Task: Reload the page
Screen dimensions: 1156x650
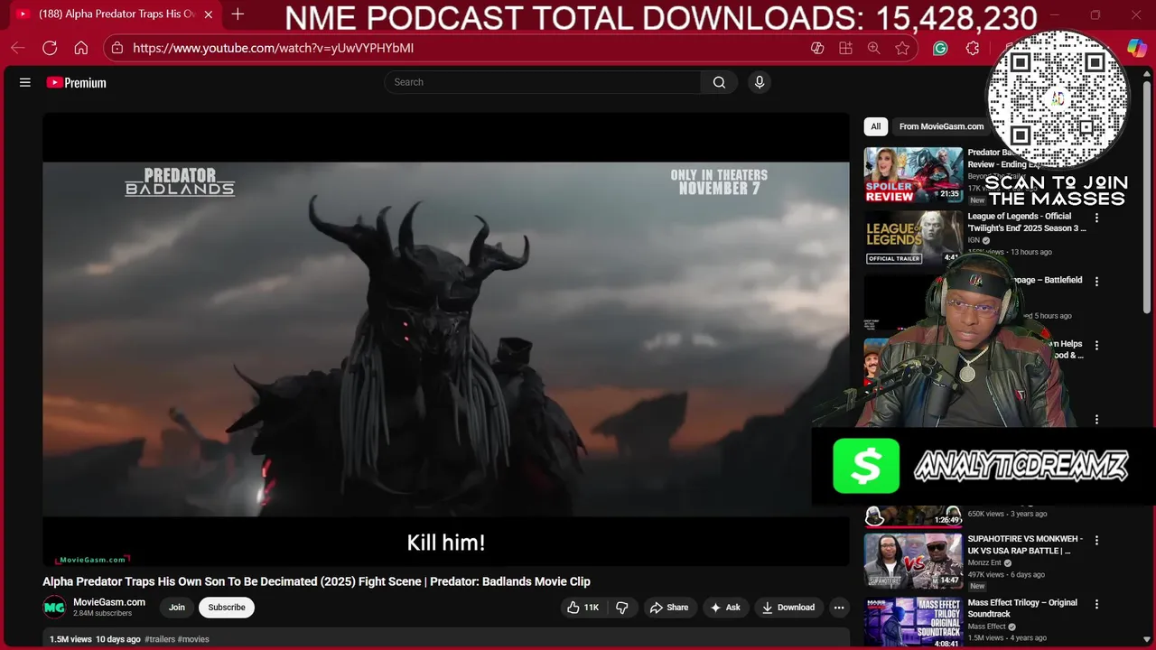Action: [50, 48]
